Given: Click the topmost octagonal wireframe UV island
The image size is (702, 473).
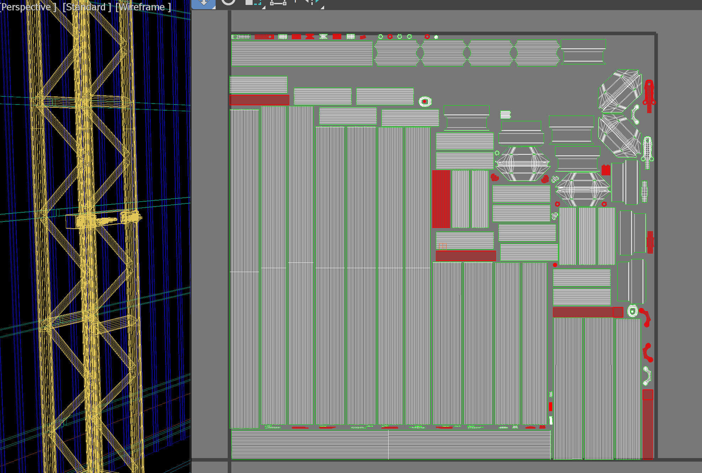Looking at the screenshot, I should [x=619, y=91].
